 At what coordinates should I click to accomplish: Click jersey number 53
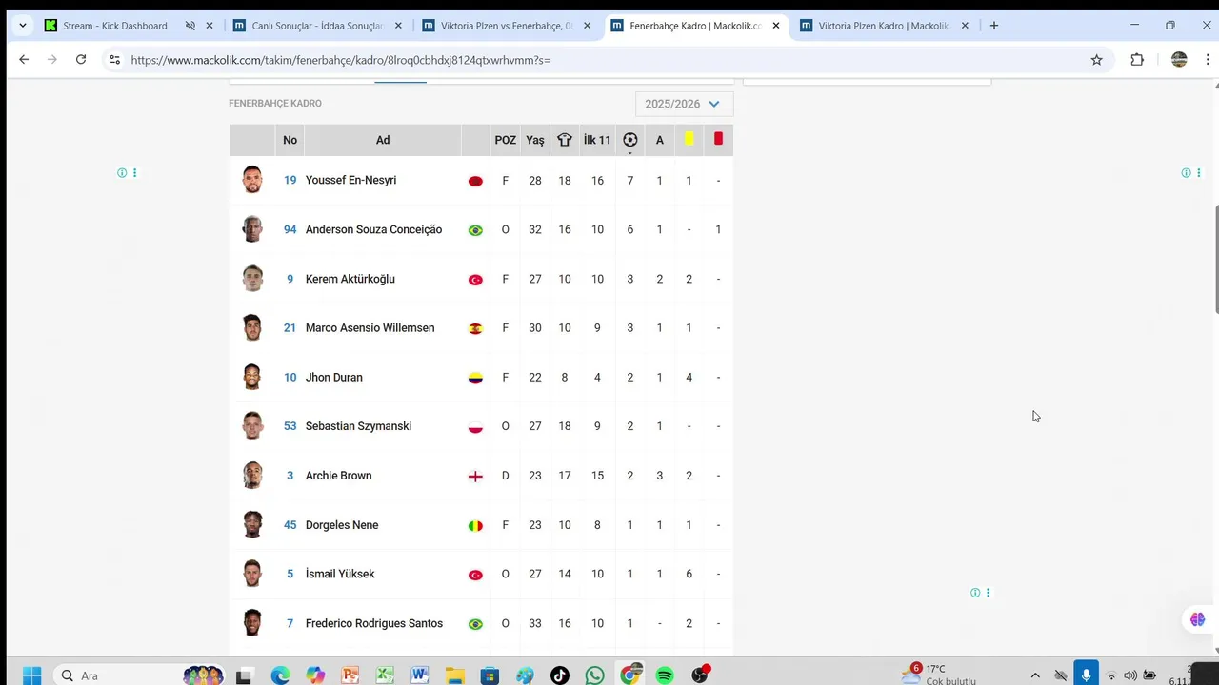290,426
